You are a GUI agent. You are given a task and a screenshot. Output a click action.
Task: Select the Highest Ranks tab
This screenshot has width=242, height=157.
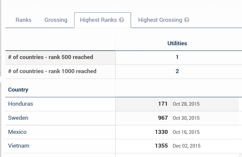99,20
